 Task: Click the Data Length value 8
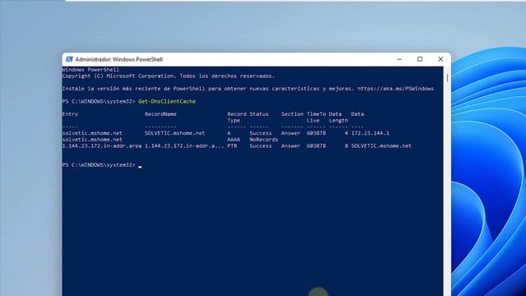[x=346, y=146]
